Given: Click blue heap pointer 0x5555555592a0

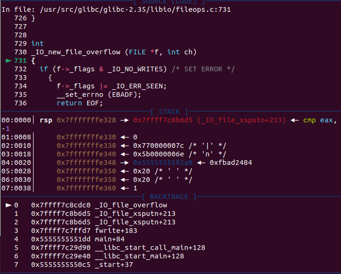Looking at the screenshot, I should 163,163.
